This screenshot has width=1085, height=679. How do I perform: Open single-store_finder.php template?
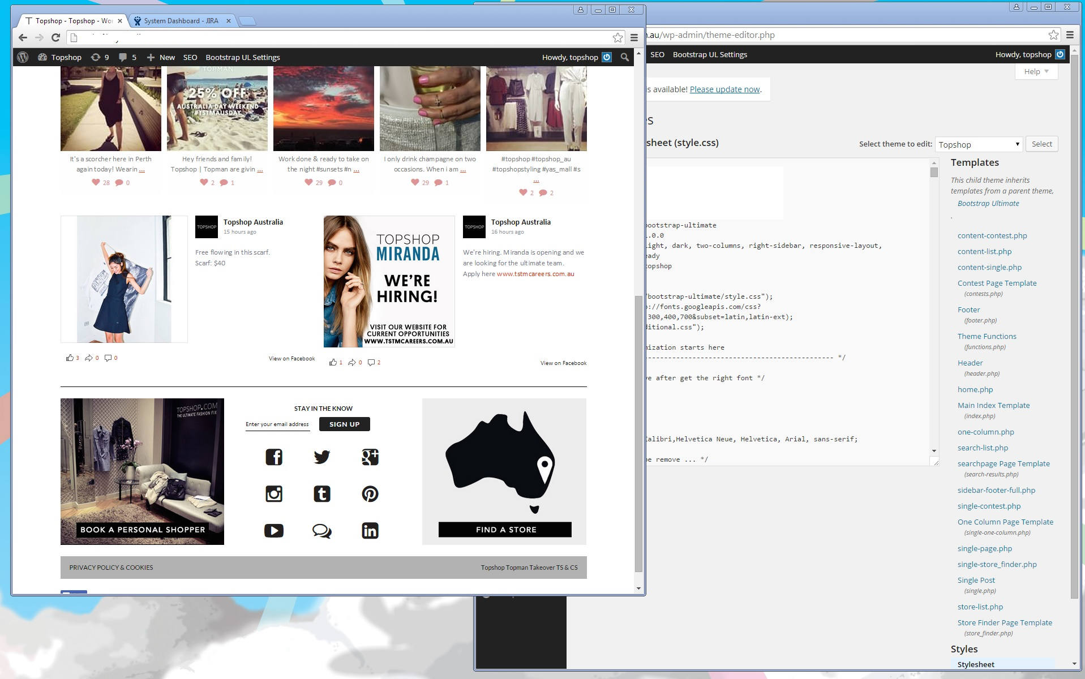997,564
